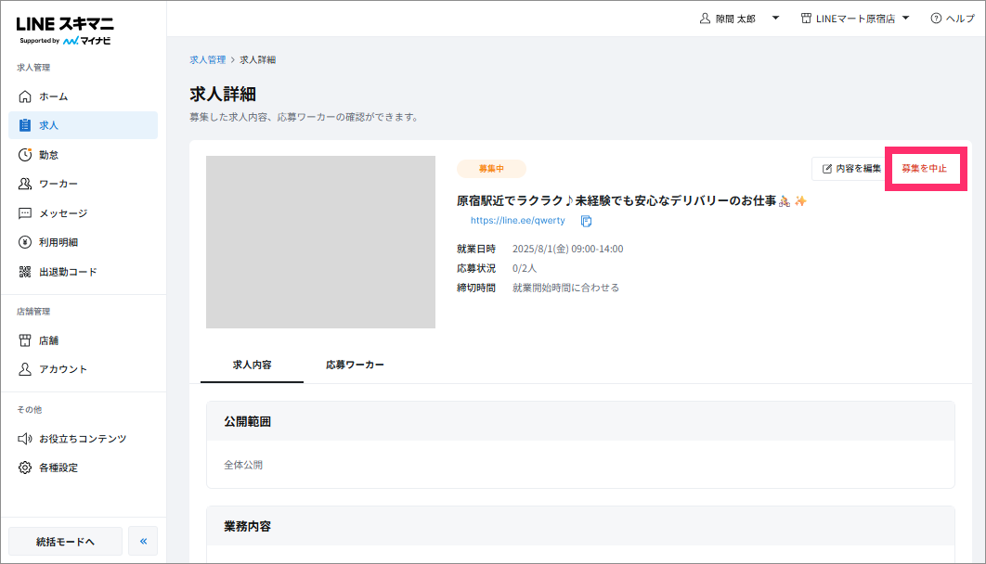
Task: Collapse the sidebar with the chevron button
Action: 143,542
